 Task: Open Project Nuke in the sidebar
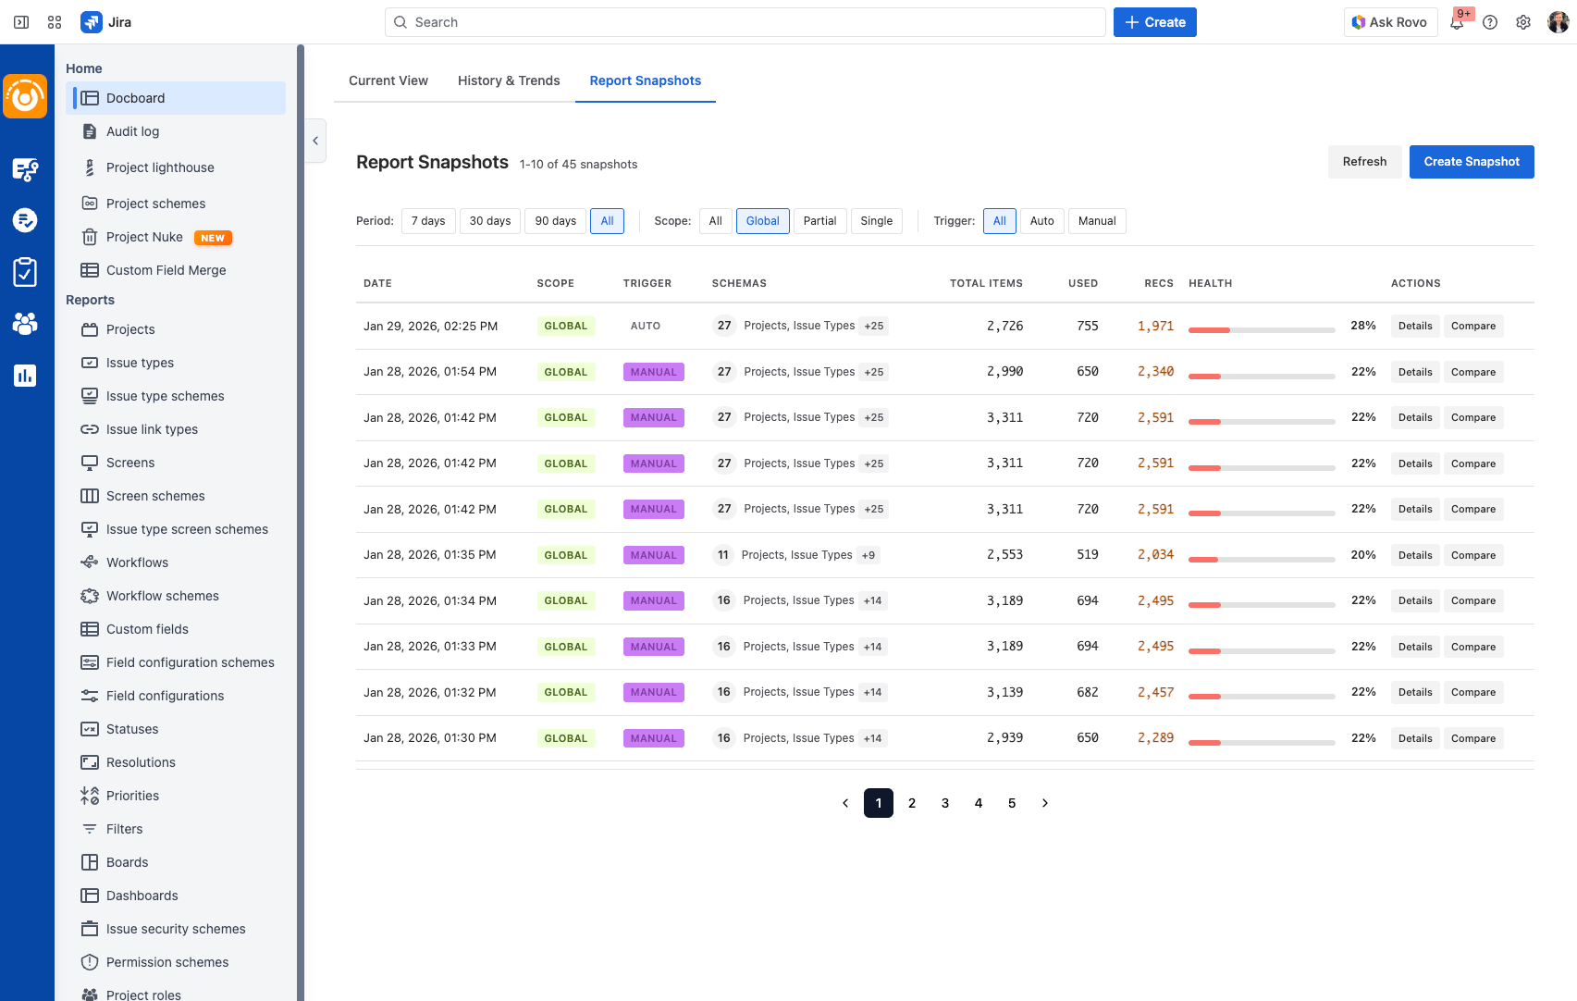tap(144, 237)
